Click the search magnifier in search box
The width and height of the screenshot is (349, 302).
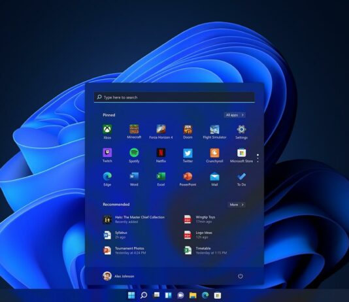(x=99, y=97)
